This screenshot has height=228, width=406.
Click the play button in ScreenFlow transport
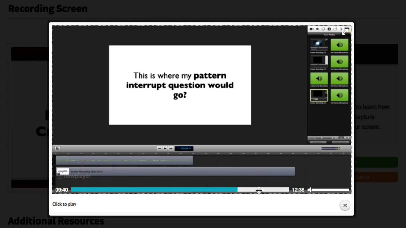(165, 148)
